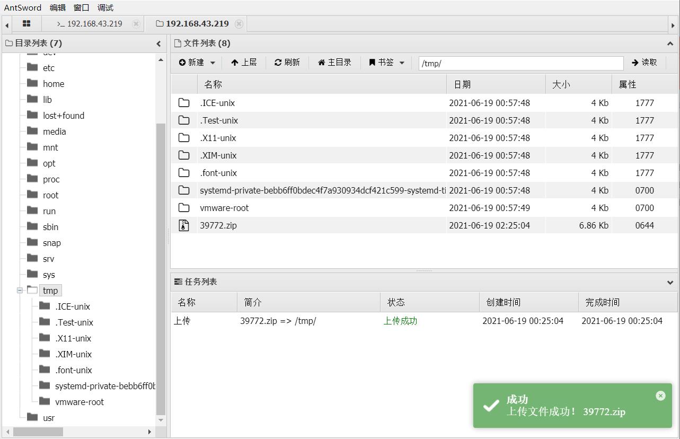Sort files by 大小 column header

[579, 84]
